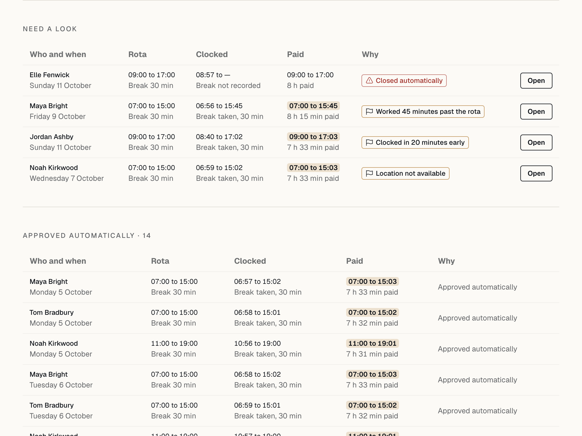This screenshot has width=582, height=436.
Task: Click the Wednesday 7 October date
Action: click(x=66, y=179)
